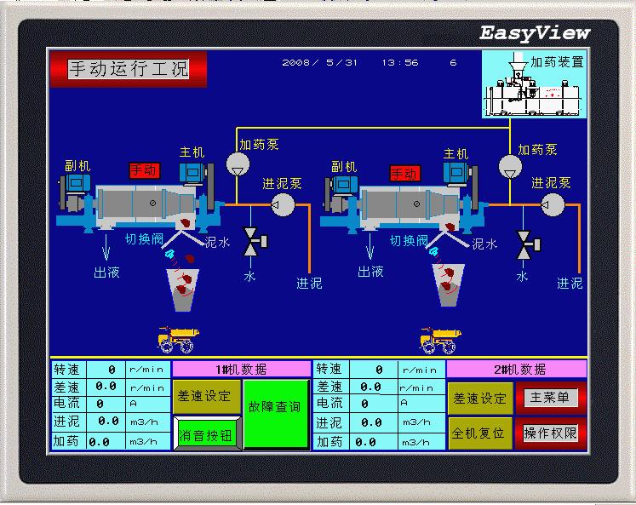Click machine 2 water valve symbol
The image size is (636, 505).
tap(529, 245)
